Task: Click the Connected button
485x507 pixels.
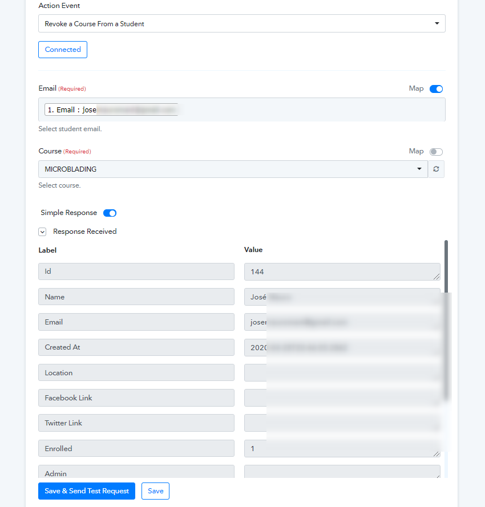Action: (63, 50)
